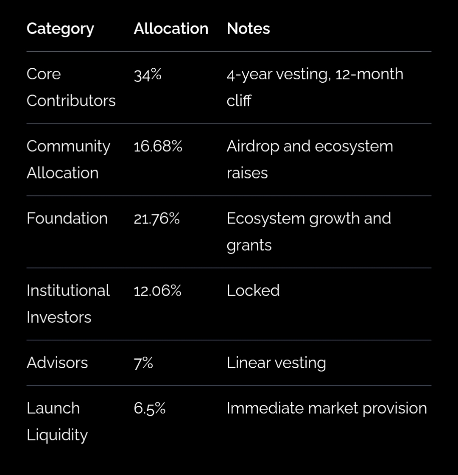Click the 12.06% allocation value
Viewport: 458px width, 475px height.
click(x=157, y=291)
